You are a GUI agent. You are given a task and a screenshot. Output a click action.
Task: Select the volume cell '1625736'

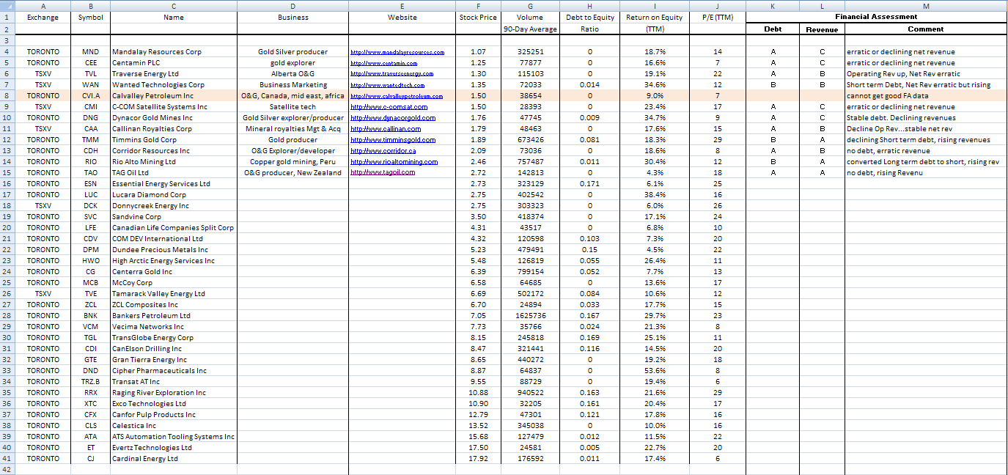(530, 316)
